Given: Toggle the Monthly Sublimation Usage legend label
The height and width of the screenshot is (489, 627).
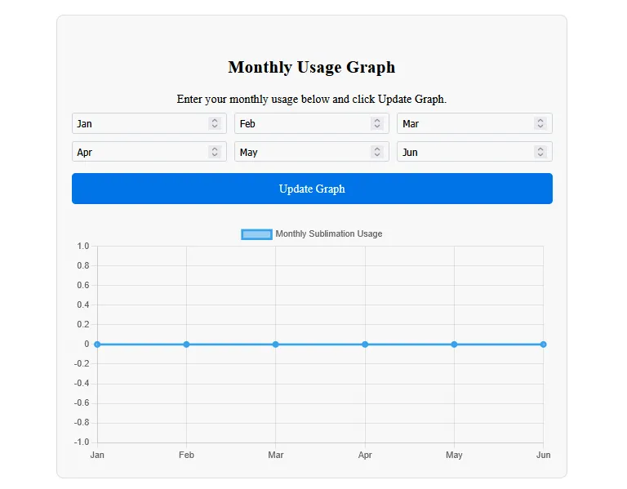Looking at the screenshot, I should 328,234.
